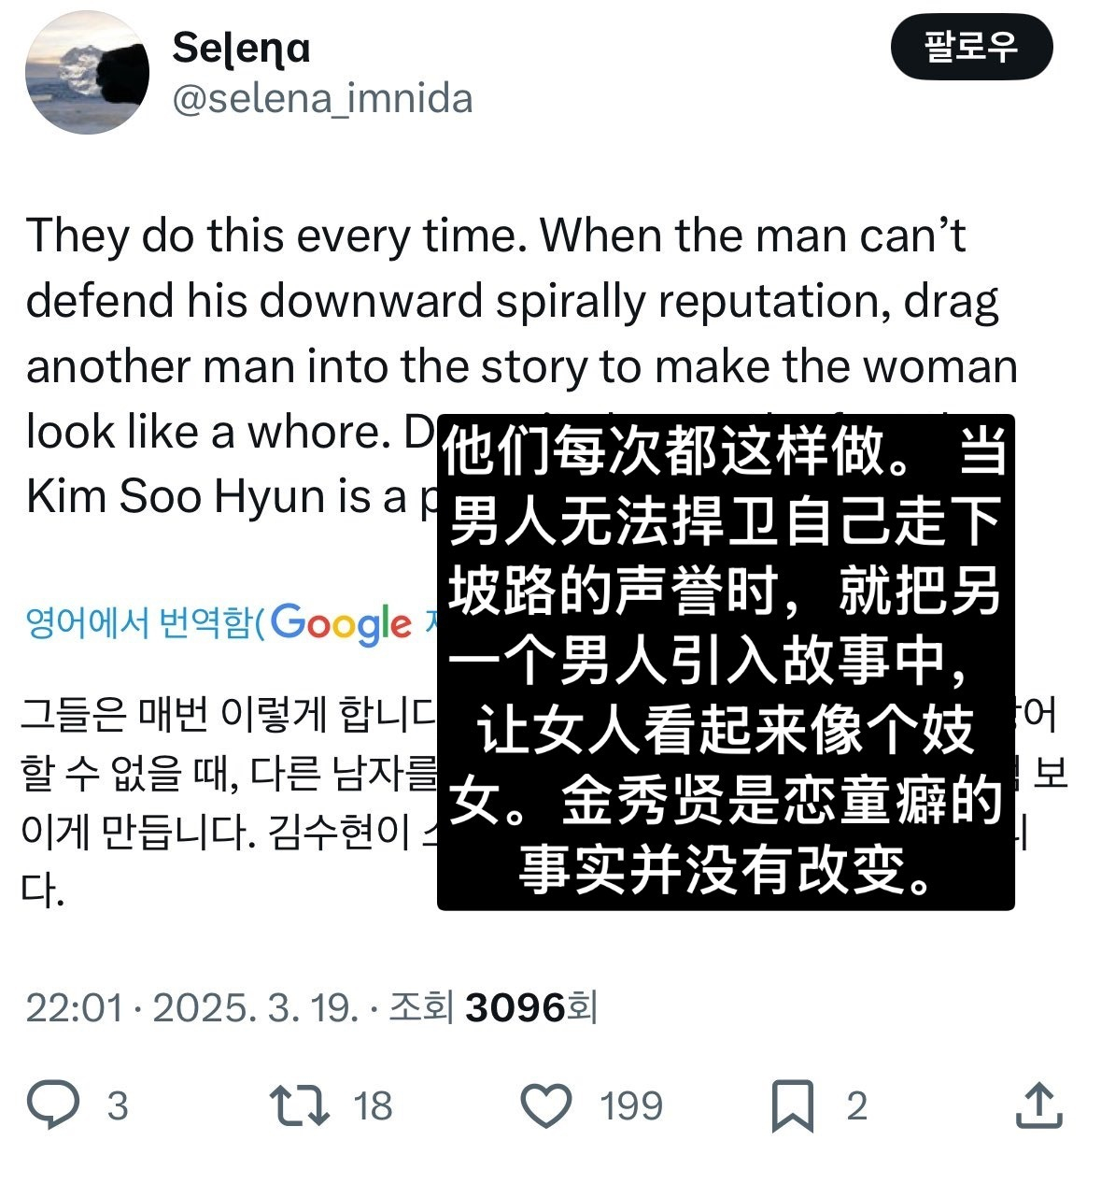1101x1183 pixels.
Task: Tap the 팔로우 follow button
Action: (971, 46)
